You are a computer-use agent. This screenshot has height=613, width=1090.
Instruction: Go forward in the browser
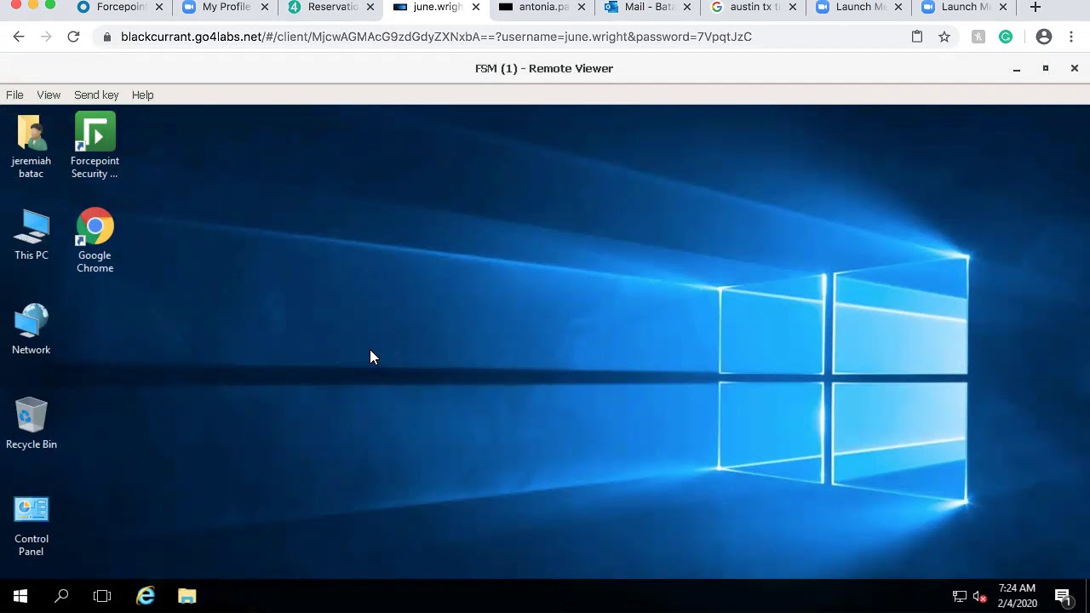coord(46,37)
